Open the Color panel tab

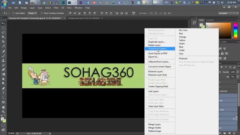(201, 20)
